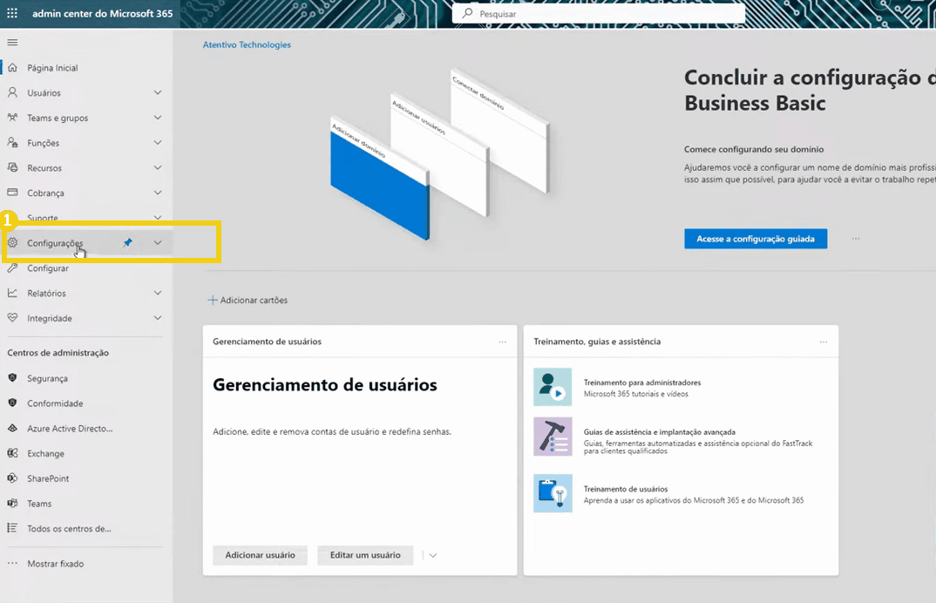Click the SharePoint admin icon
Image resolution: width=936 pixels, height=603 pixels.
tap(12, 478)
